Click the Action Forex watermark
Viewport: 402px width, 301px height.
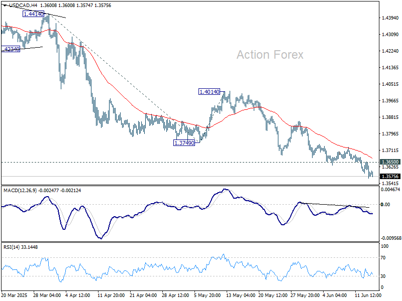tap(270, 55)
